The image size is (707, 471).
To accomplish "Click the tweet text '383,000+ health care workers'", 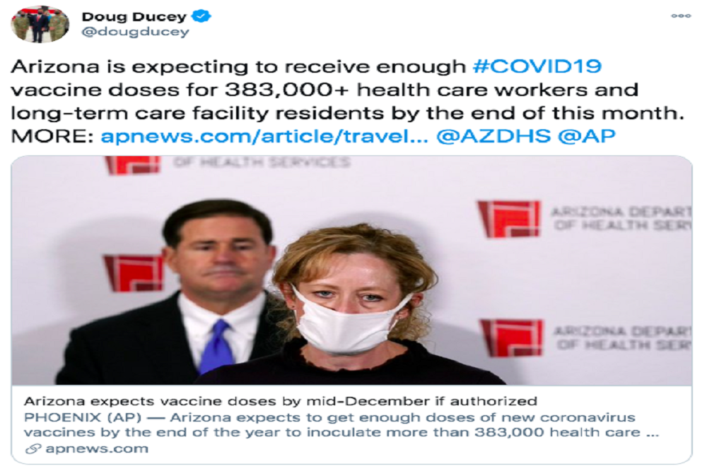I will [405, 90].
